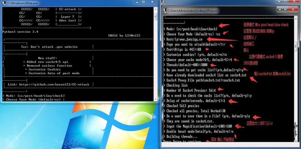Close the Desktop\What.exe console window

293,9
